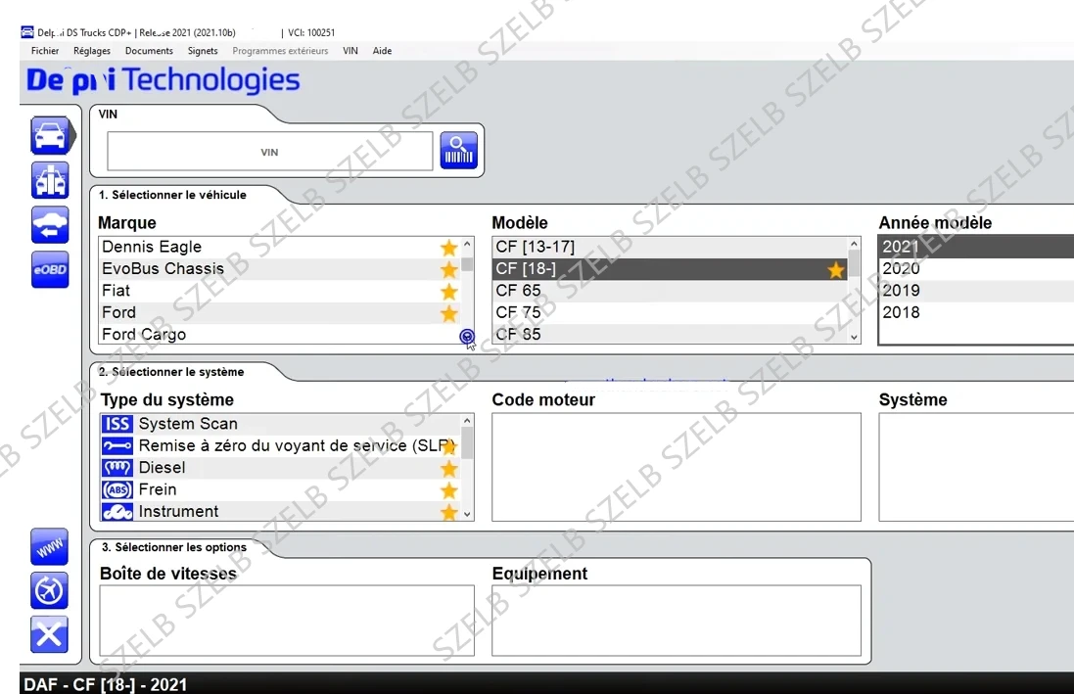The width and height of the screenshot is (1074, 694).
Task: Select model CF 75
Action: 671,313
